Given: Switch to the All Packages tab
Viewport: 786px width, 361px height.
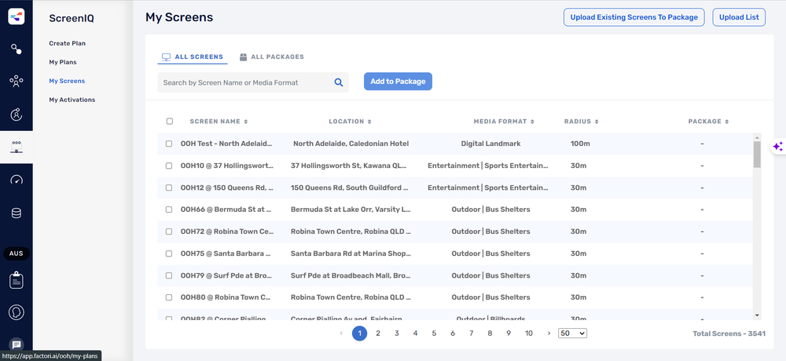Looking at the screenshot, I should [x=272, y=57].
